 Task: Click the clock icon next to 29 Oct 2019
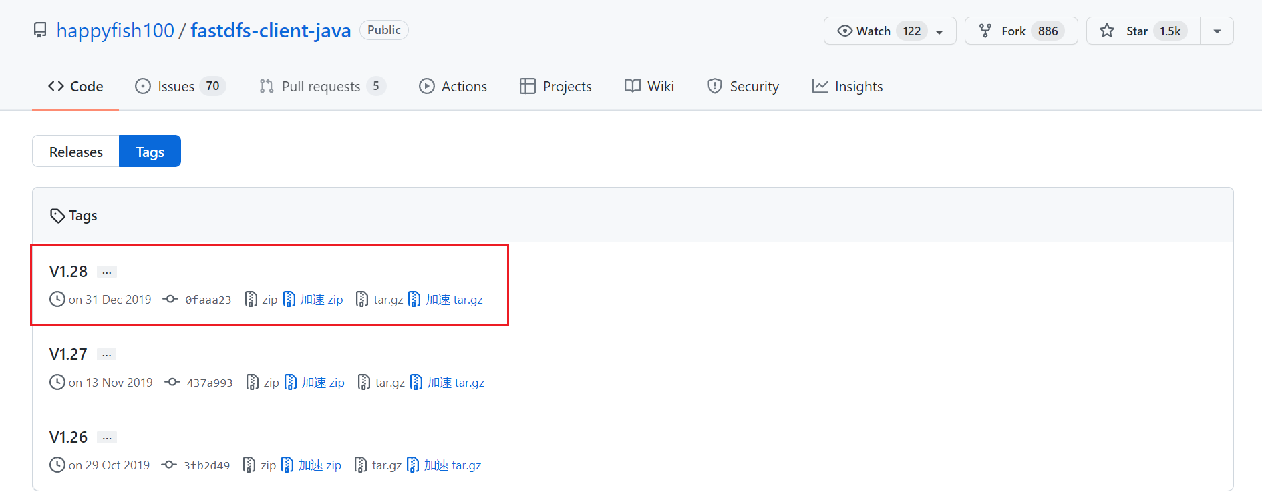(57, 465)
